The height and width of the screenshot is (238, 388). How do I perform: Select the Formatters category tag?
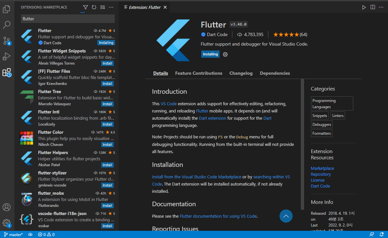click(321, 133)
